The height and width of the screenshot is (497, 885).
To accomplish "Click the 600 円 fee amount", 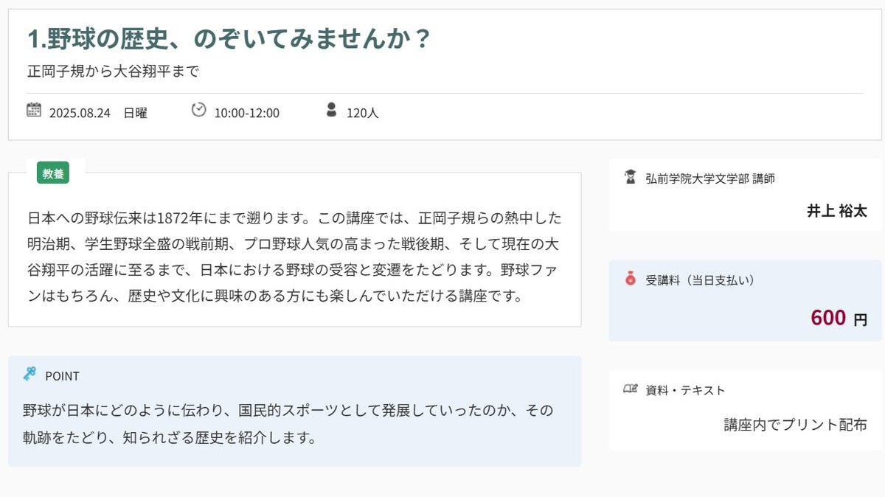I will [x=839, y=318].
